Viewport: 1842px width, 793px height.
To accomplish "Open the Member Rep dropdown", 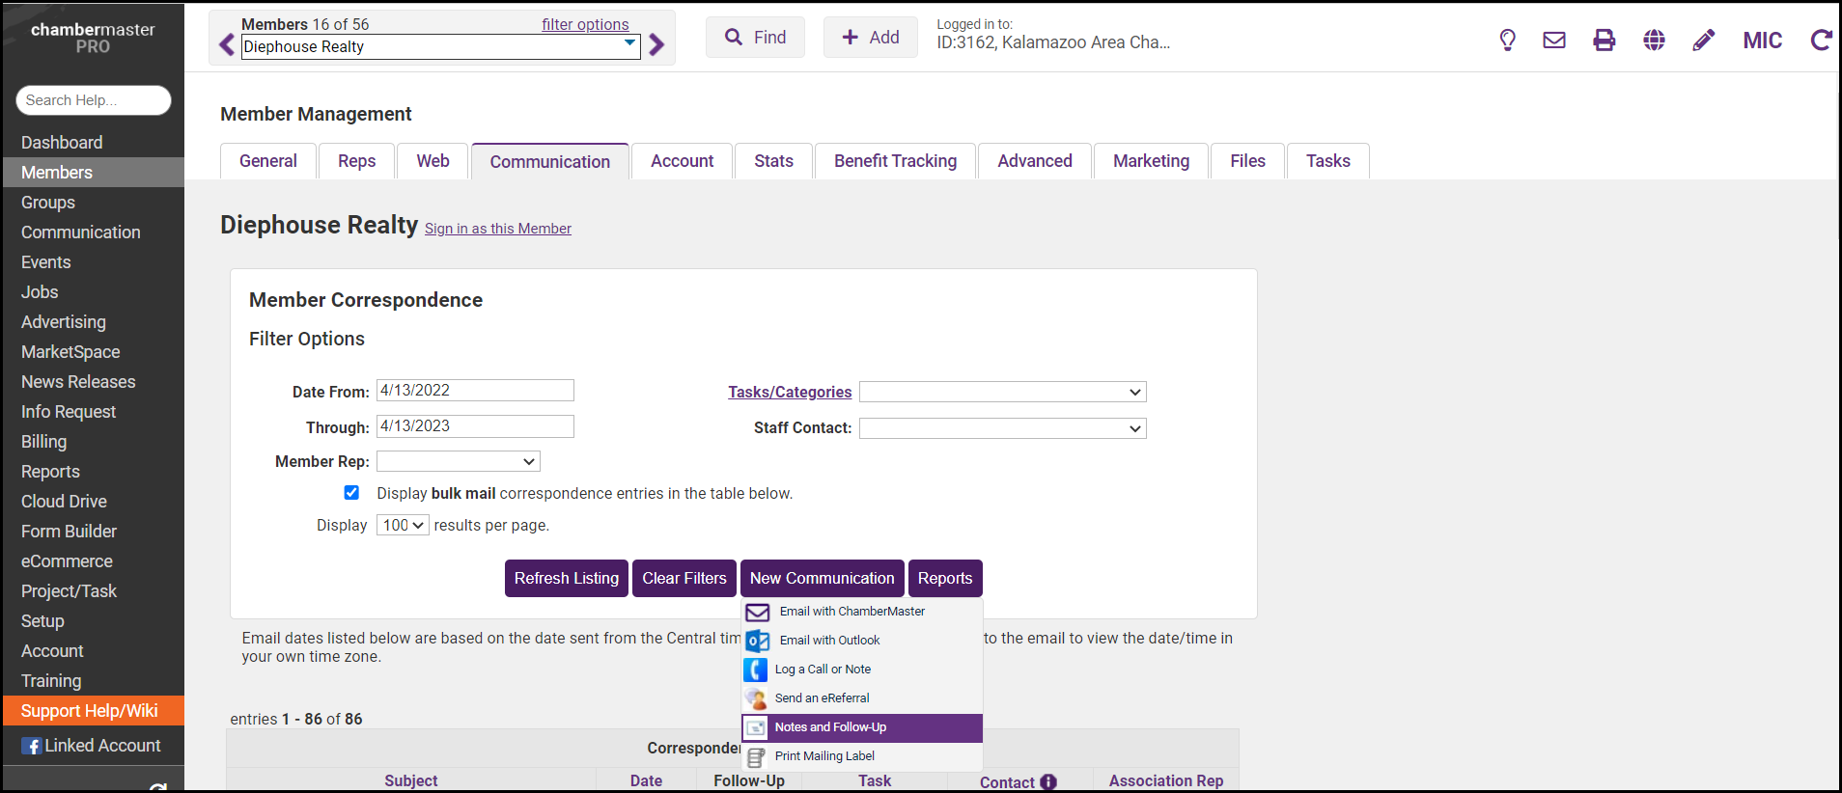I will (458, 462).
